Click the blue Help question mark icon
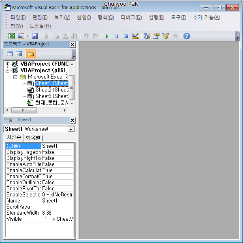 coord(186,36)
